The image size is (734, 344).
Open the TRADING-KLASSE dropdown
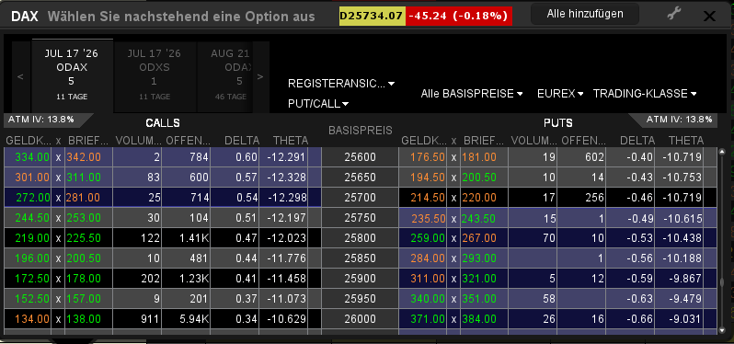(x=645, y=94)
